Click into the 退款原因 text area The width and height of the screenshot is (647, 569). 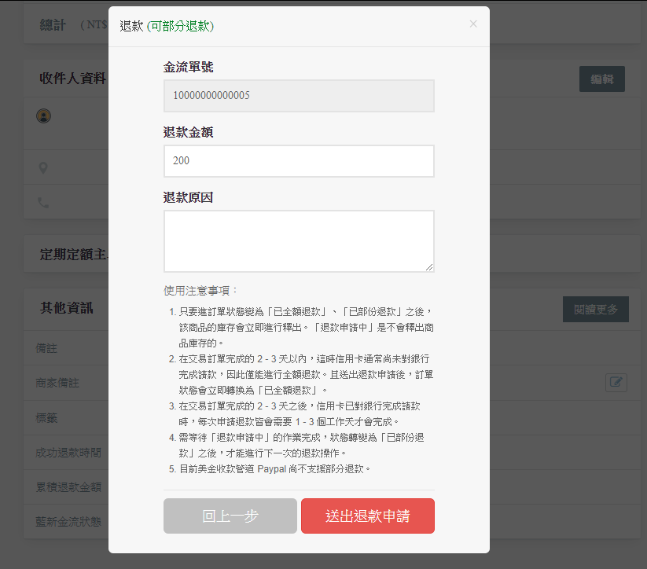pos(299,241)
